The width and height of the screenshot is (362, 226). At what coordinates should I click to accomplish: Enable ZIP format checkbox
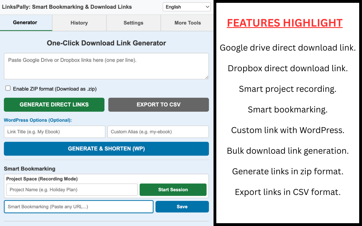pyautogui.click(x=8, y=88)
